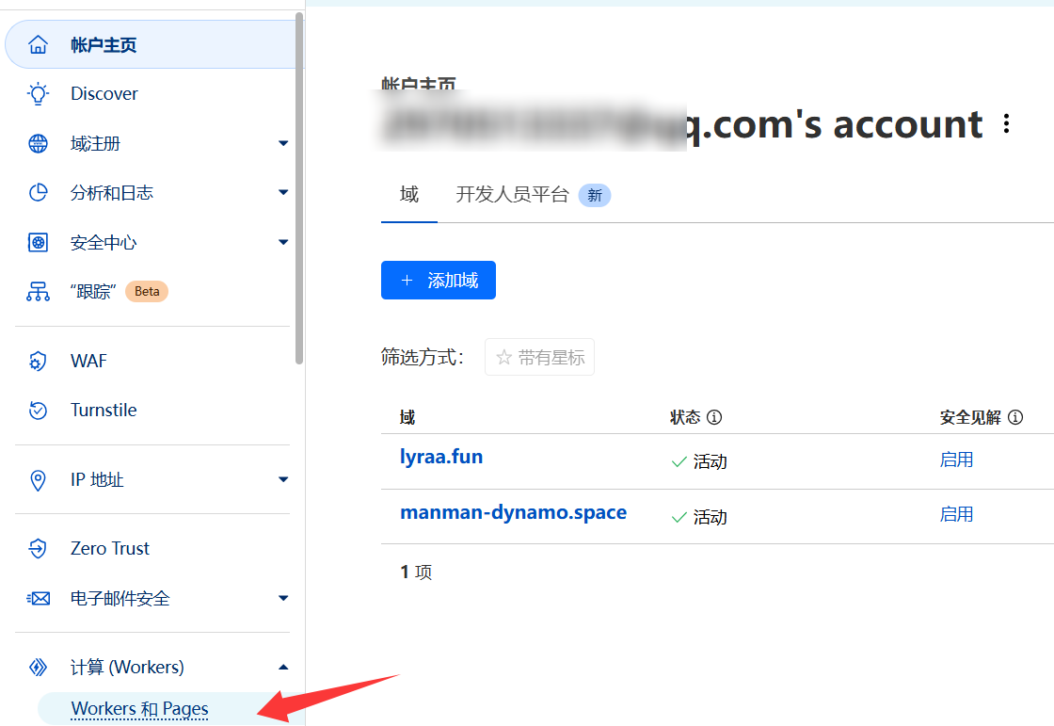Select the 域 tab
Image resolution: width=1054 pixels, height=726 pixels.
(408, 195)
